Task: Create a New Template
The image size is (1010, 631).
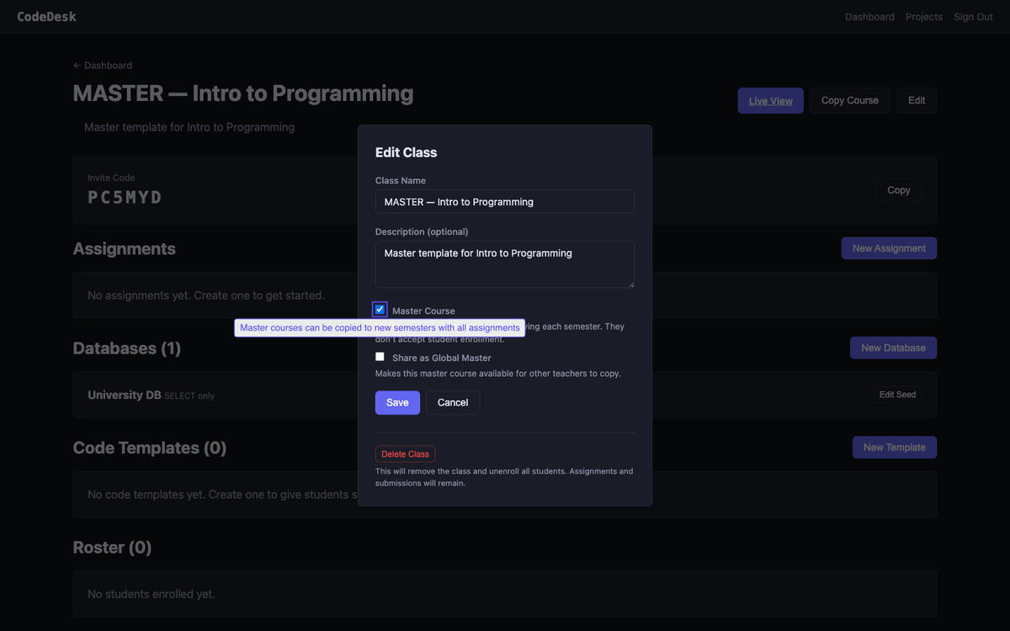Action: click(894, 447)
